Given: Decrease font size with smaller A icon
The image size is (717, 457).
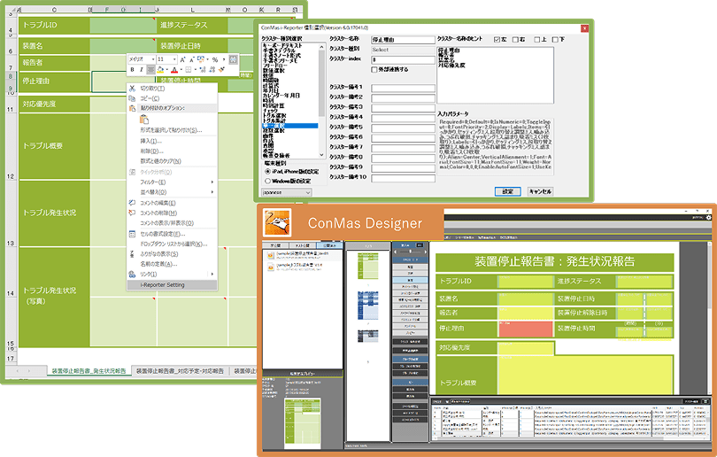Looking at the screenshot, I should click(x=191, y=59).
